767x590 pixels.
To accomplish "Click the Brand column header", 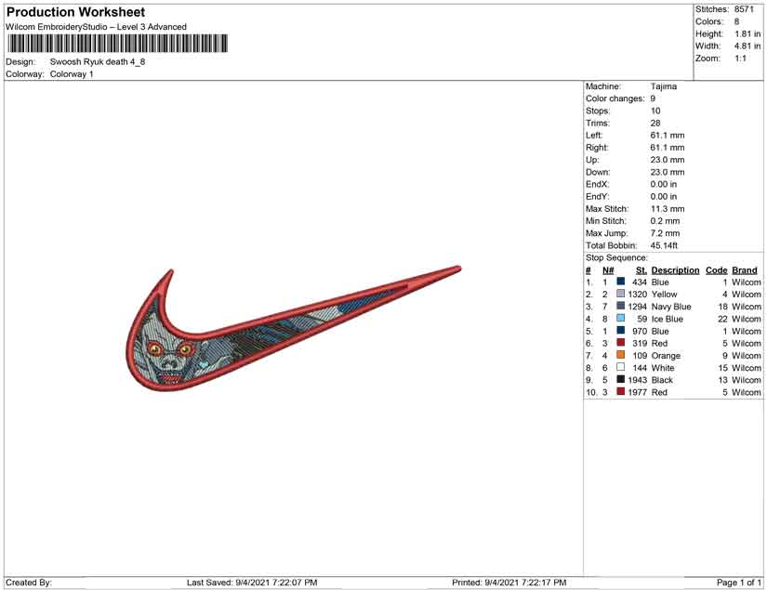I will point(745,270).
